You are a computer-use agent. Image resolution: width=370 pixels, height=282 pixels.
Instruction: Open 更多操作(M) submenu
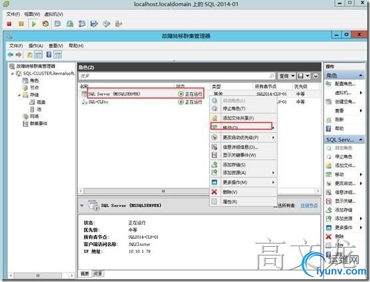[x=243, y=182]
